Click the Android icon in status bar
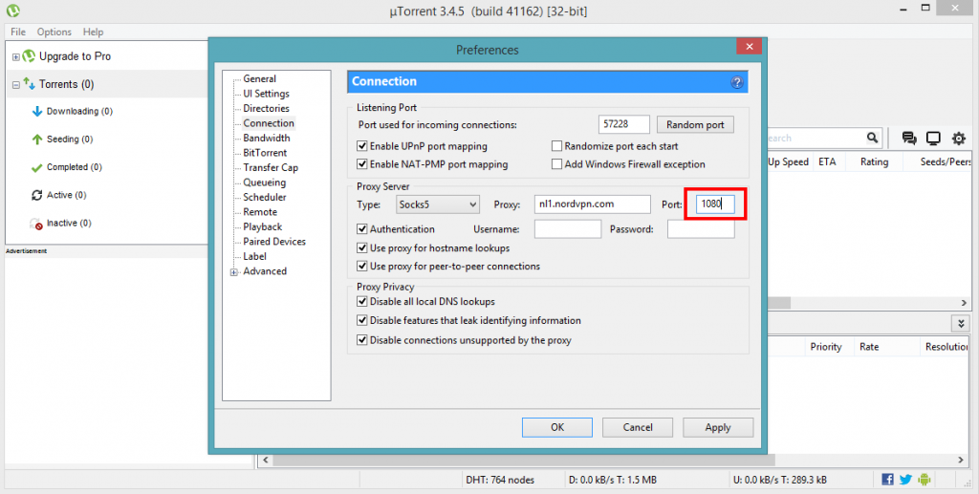The width and height of the screenshot is (979, 494). [x=925, y=479]
